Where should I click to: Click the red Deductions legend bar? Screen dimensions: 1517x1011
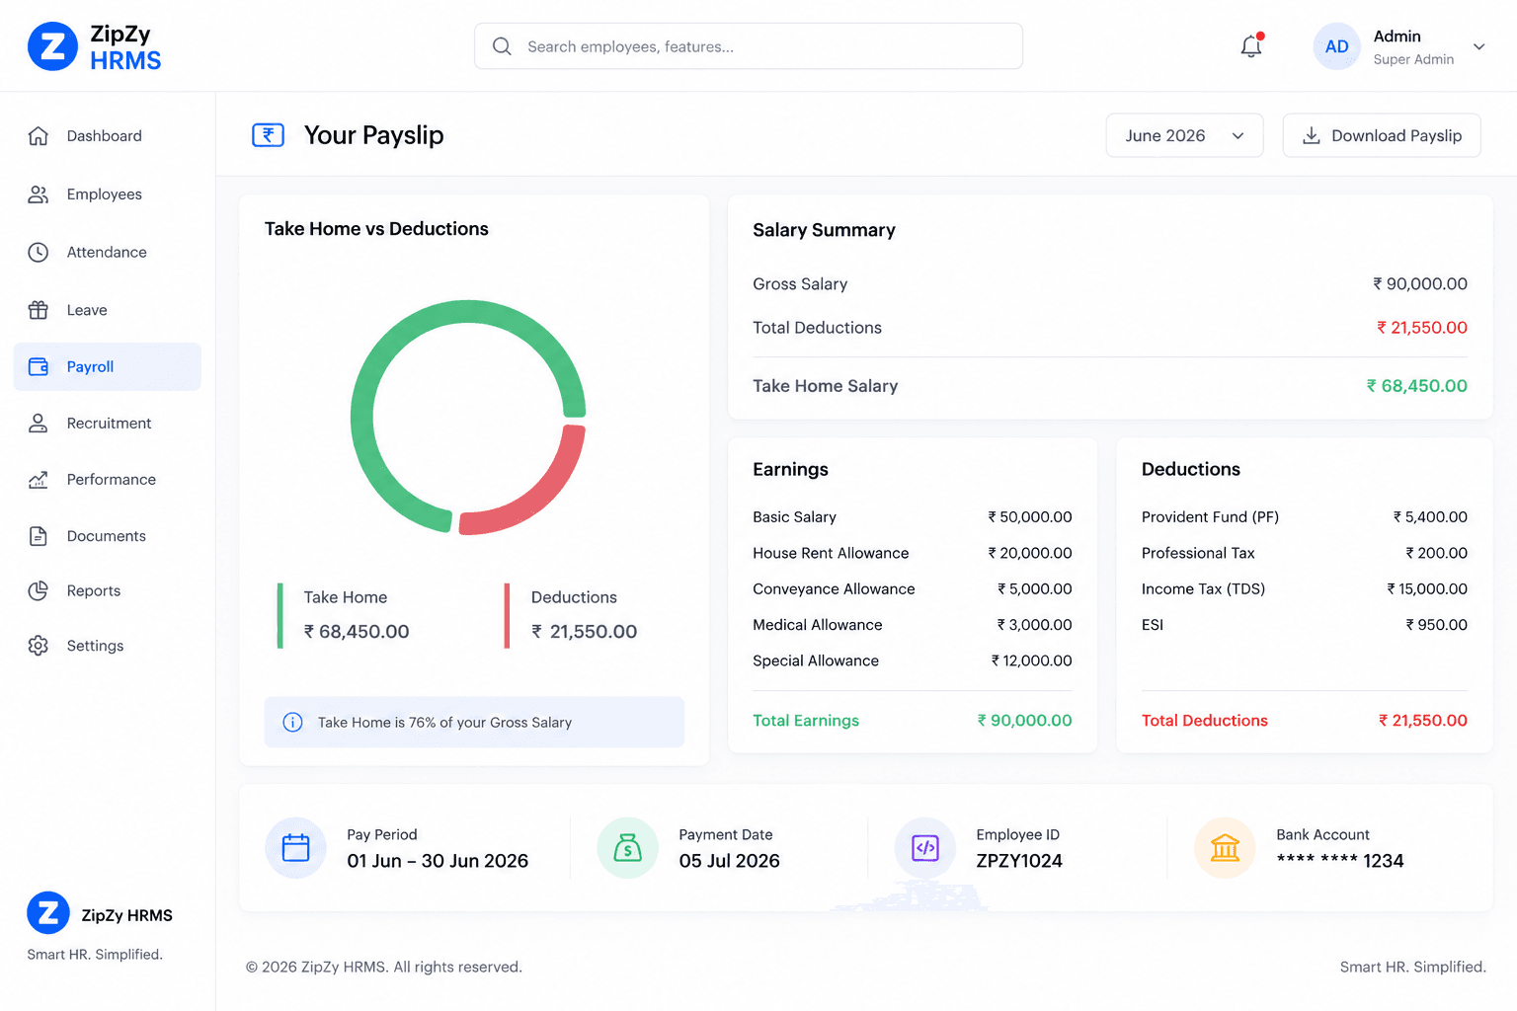pos(507,615)
